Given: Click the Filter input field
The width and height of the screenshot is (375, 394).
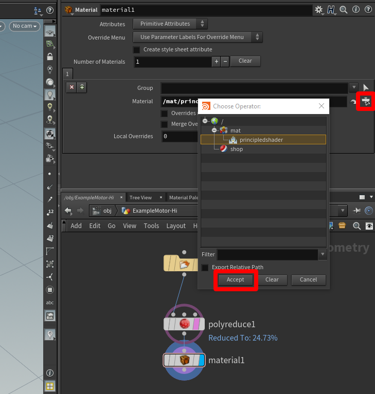Looking at the screenshot, I should [x=267, y=254].
